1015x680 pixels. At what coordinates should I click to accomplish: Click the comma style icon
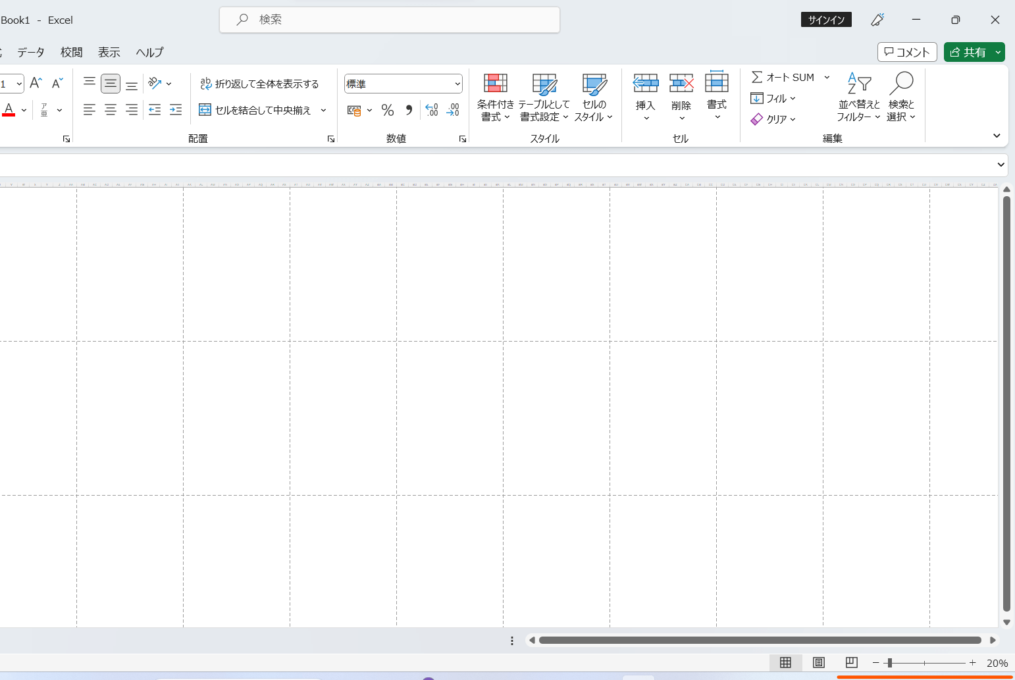pos(409,110)
